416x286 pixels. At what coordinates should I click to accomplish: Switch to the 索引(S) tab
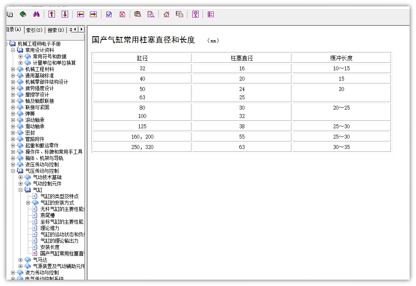[x=34, y=30]
